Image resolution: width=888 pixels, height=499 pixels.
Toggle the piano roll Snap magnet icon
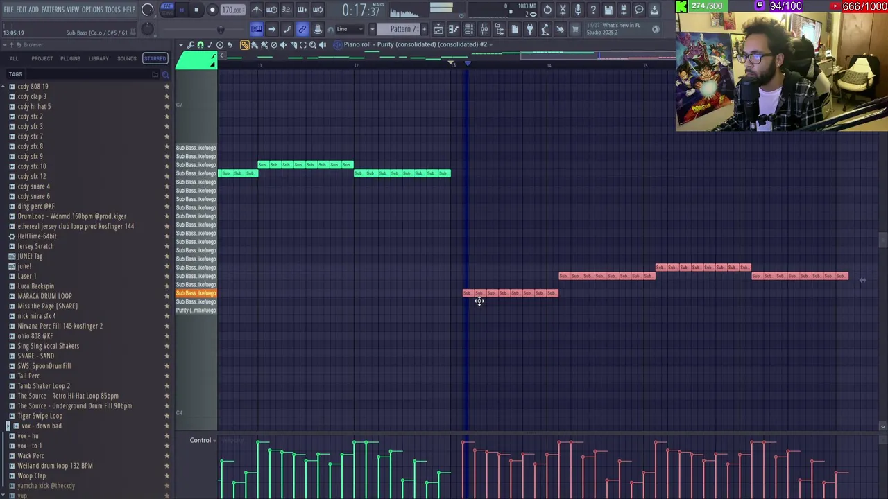200,44
